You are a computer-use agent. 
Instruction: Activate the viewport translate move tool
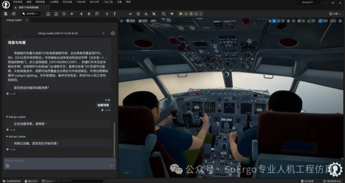point(274,21)
